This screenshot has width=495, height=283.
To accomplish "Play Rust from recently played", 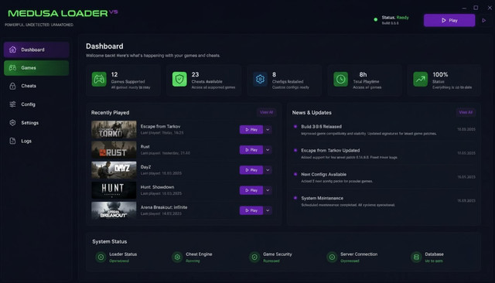I will click(251, 150).
